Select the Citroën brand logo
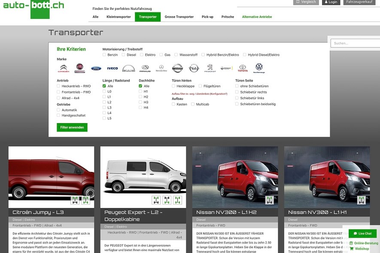Viewport: 380px width, 253px height. (x=63, y=68)
